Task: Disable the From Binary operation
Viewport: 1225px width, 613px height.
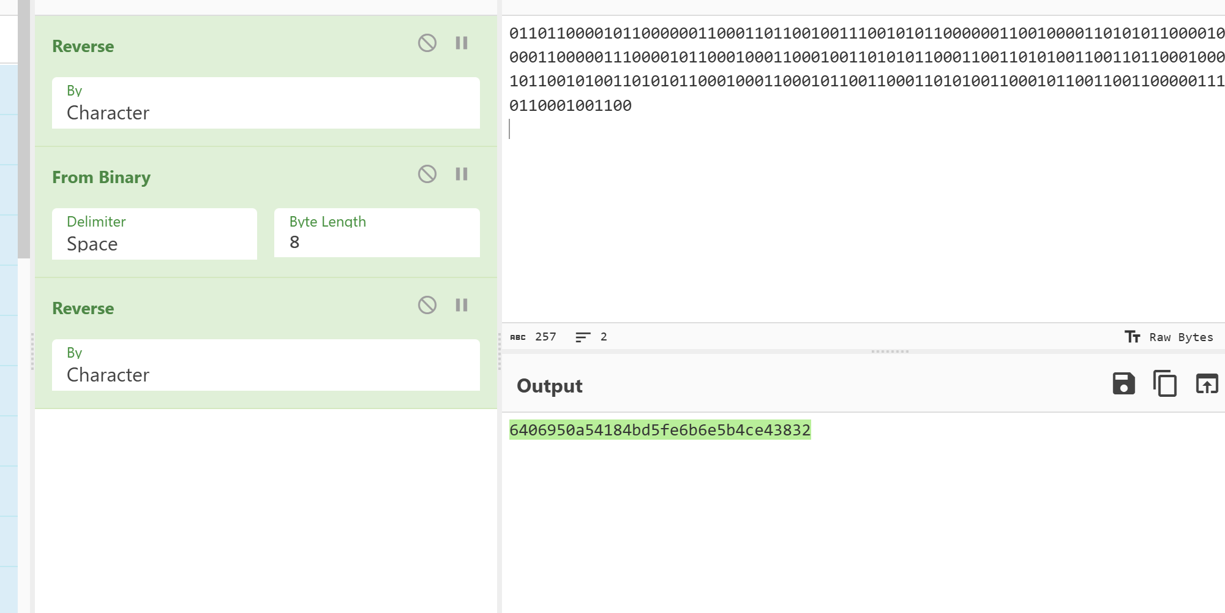Action: click(427, 174)
